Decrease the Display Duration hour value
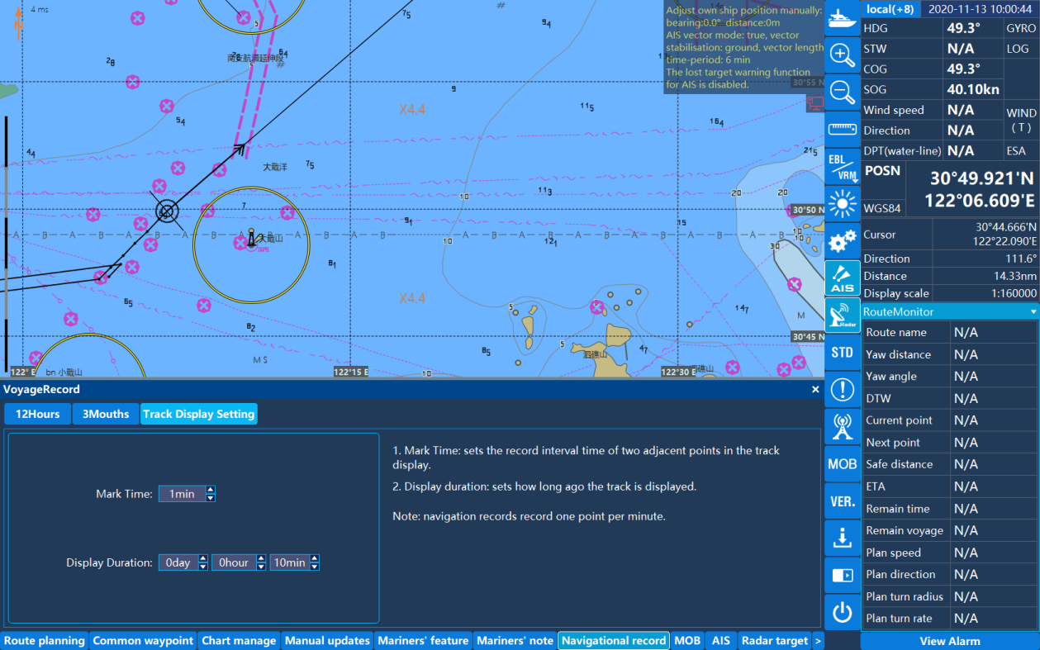Viewport: 1040px width, 650px height. (261, 567)
